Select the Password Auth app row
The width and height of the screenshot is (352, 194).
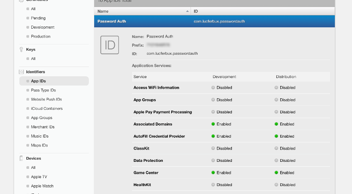pyautogui.click(x=214, y=21)
